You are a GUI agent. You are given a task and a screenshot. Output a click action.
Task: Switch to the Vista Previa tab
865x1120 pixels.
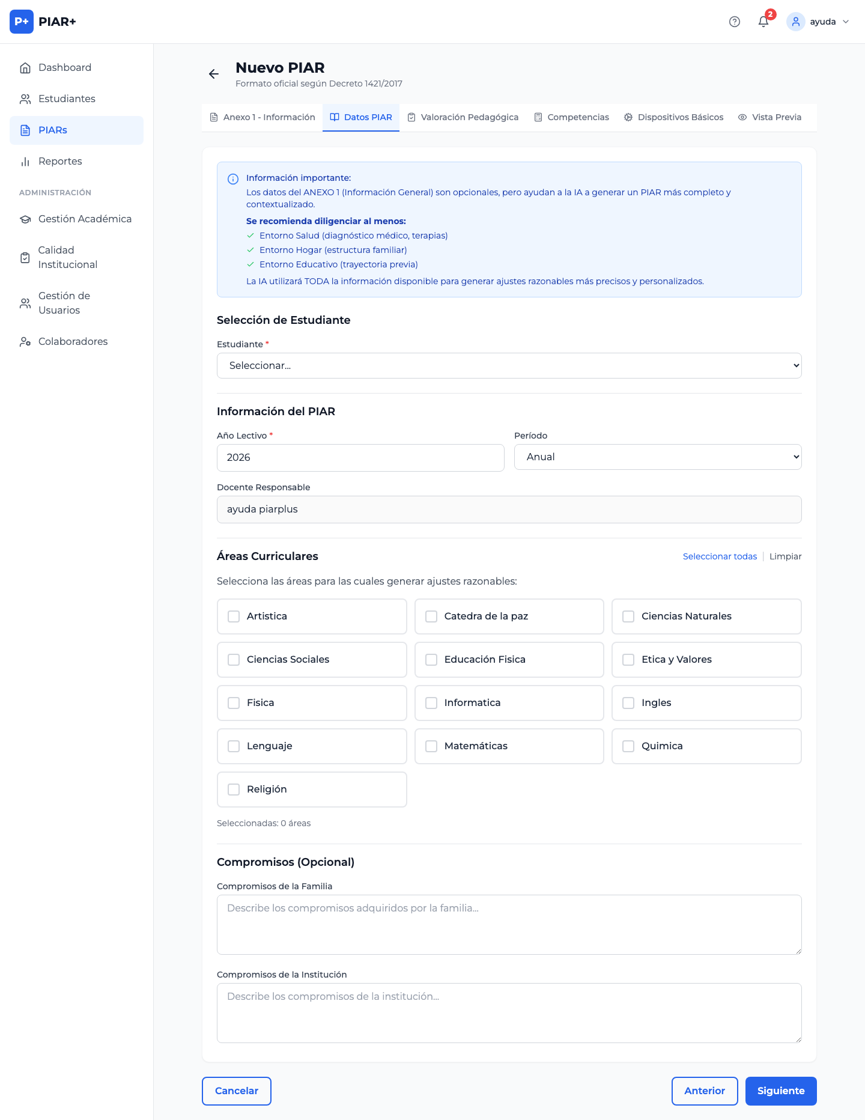click(x=769, y=117)
